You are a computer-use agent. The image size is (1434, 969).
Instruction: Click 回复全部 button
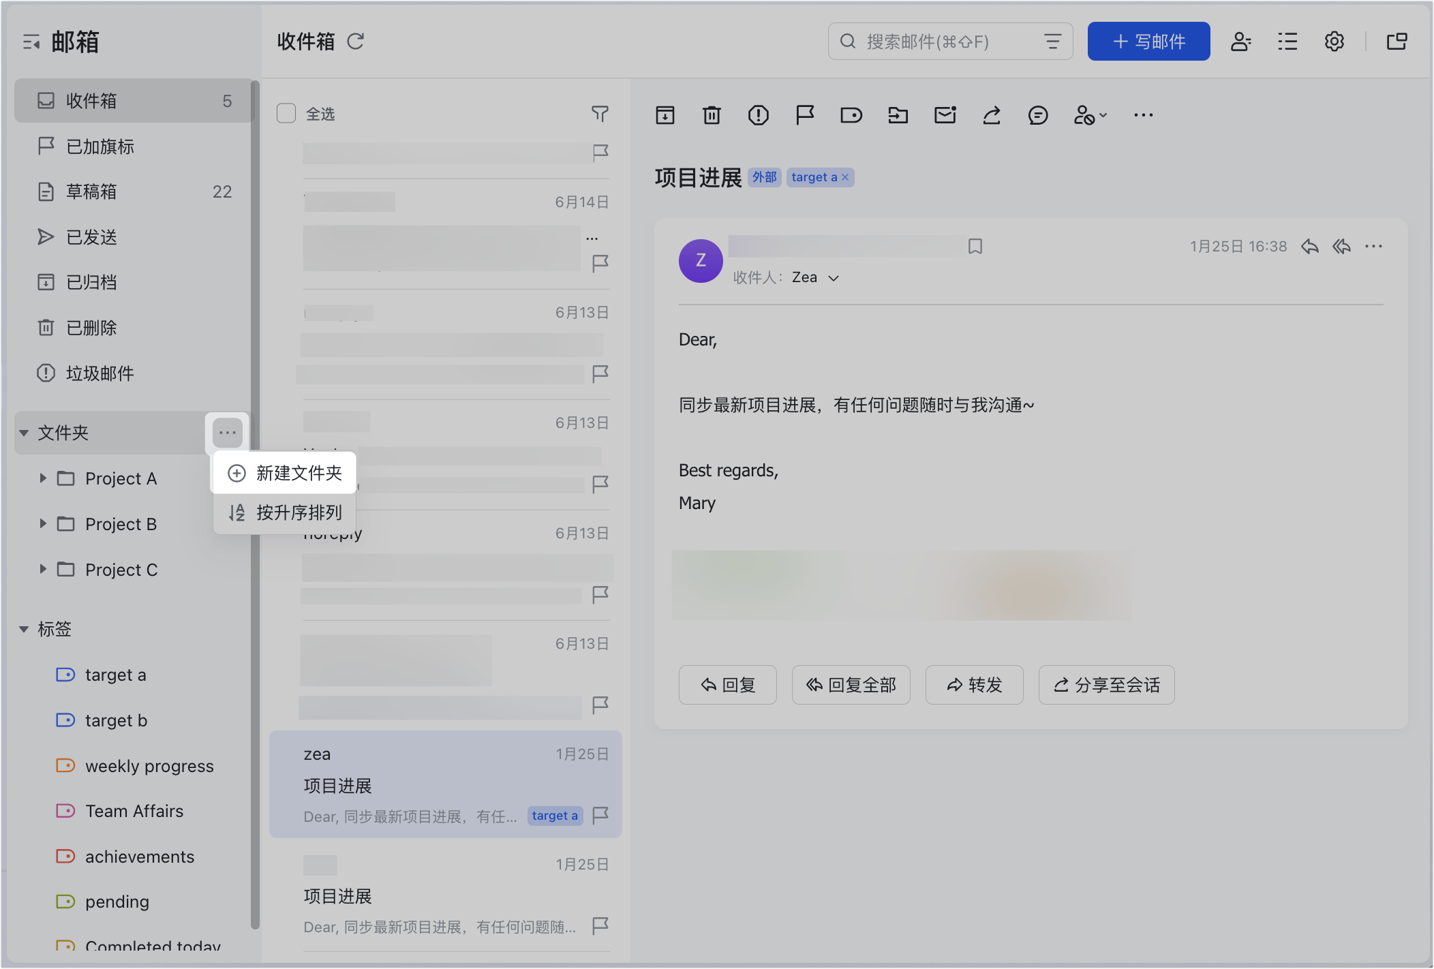click(x=851, y=685)
